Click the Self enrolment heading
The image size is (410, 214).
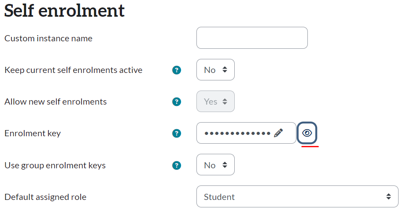(x=64, y=11)
